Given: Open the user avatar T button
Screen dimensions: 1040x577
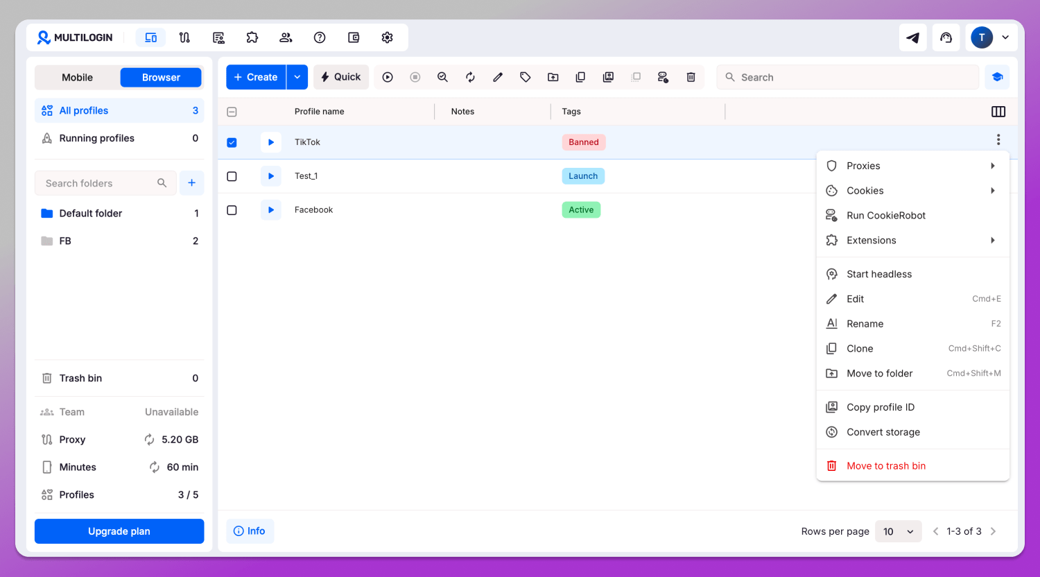Looking at the screenshot, I should 982,37.
